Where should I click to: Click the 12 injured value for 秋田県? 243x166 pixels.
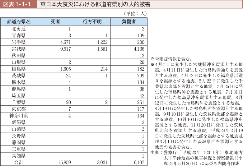pos(142,56)
